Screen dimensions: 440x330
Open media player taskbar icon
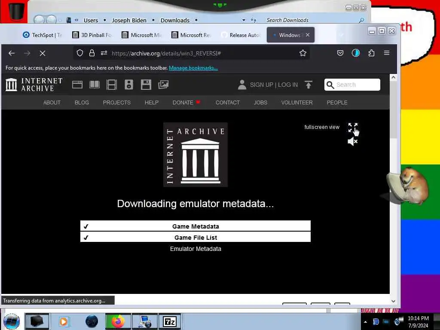[64, 321]
